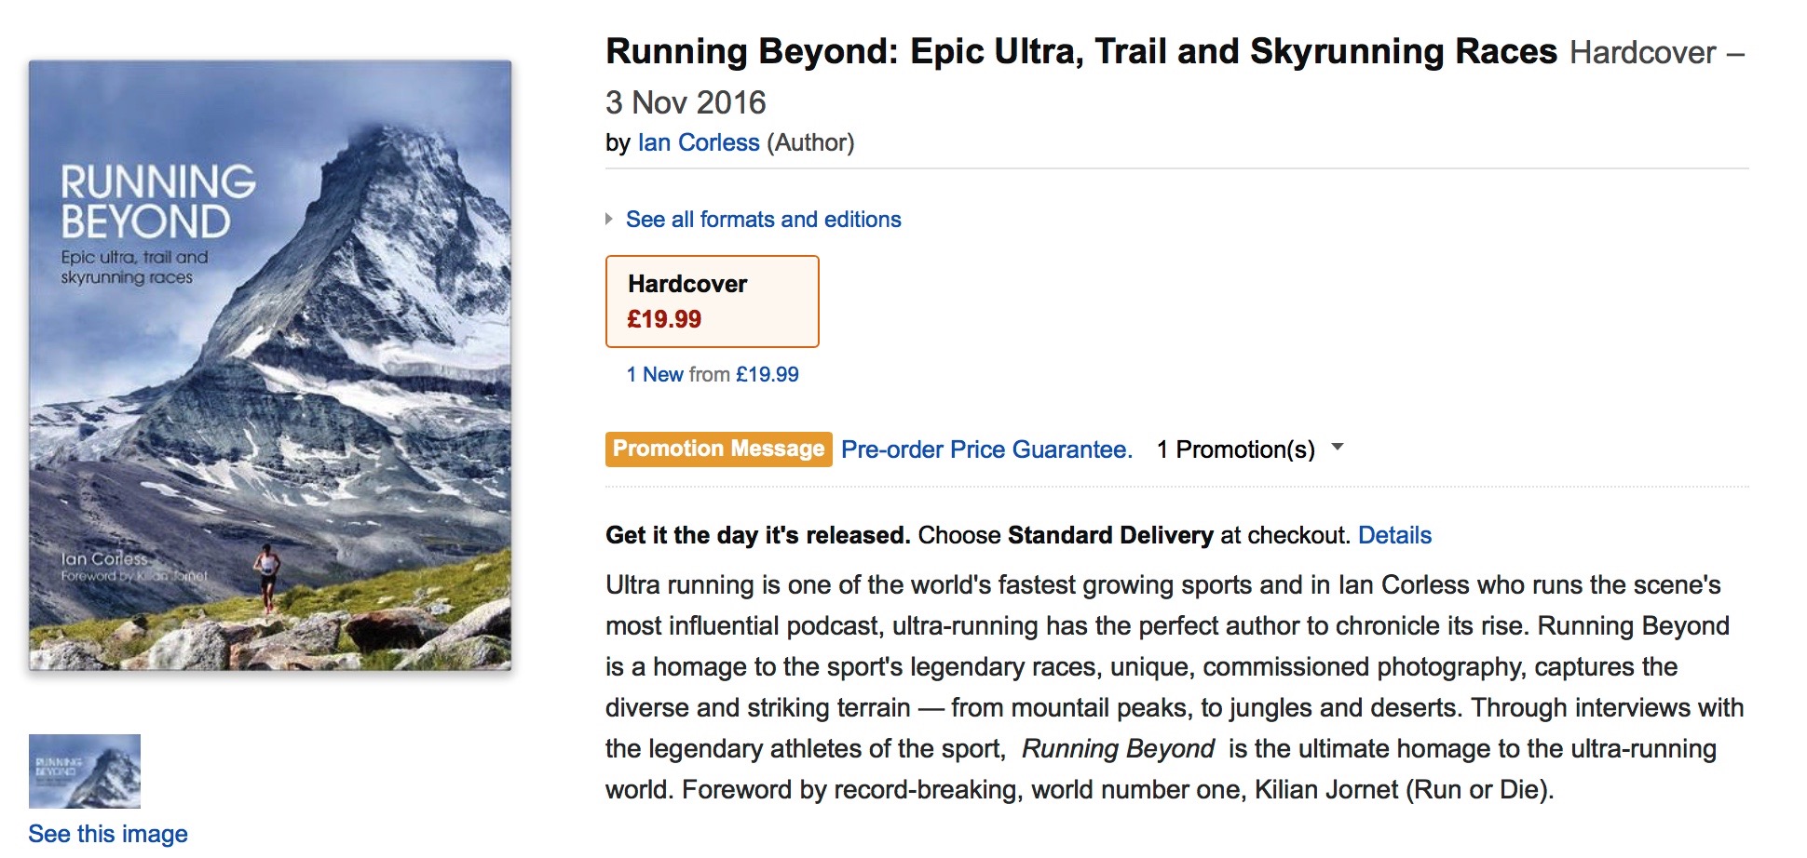Viewport: 1807px width, 858px height.
Task: Open the Promotion(s) dropdown arrow
Action: tap(1338, 448)
